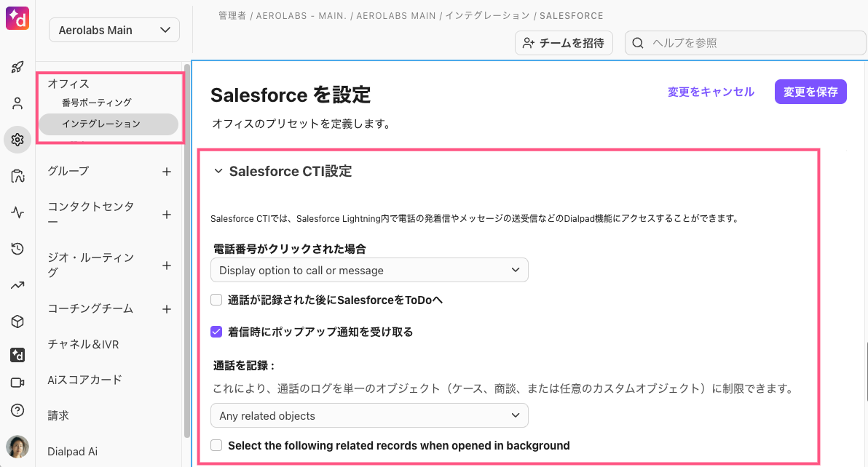Open the person profile icon in sidebar
Screen dimensions: 868x467
(17, 103)
